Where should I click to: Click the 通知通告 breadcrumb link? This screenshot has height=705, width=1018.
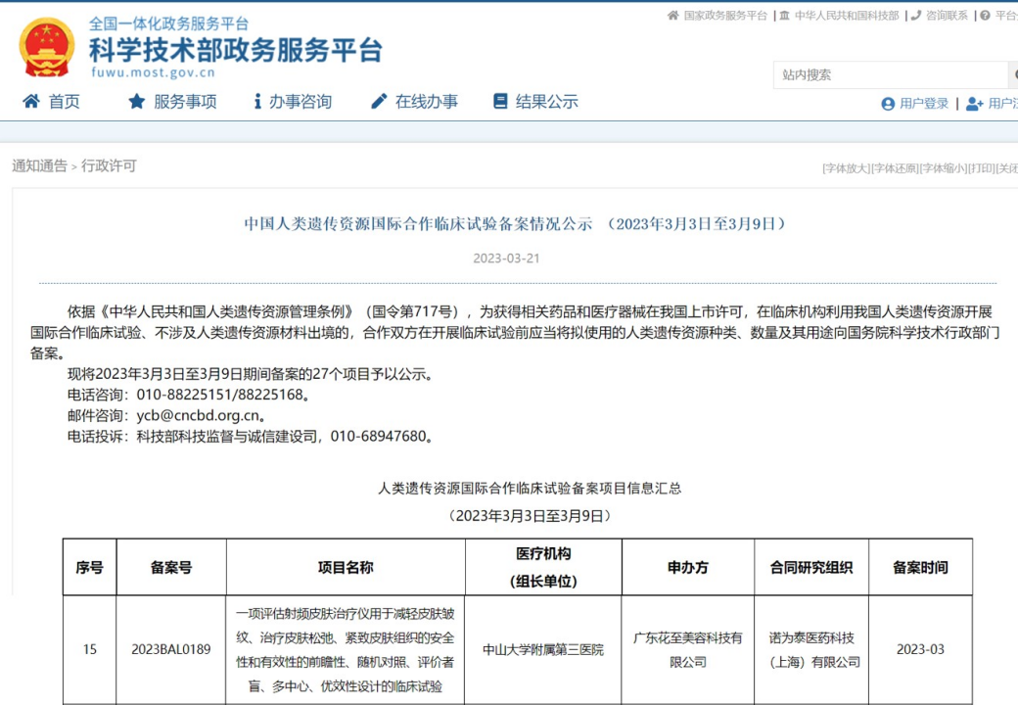(x=39, y=166)
